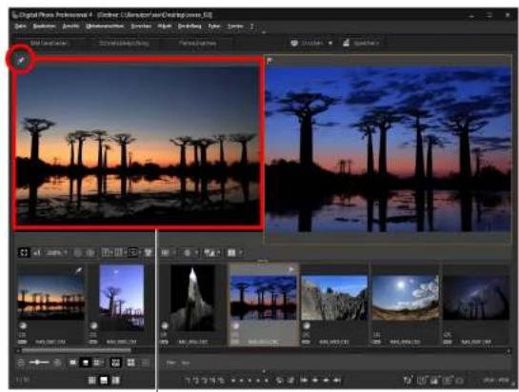Open the Fenster menu
This screenshot has height=392, width=519.
coord(234,26)
